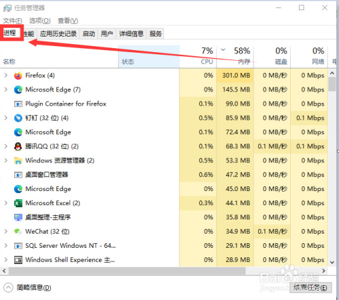Click the Windows Shell Experience icon
The height and width of the screenshot is (300, 339).
click(x=18, y=260)
